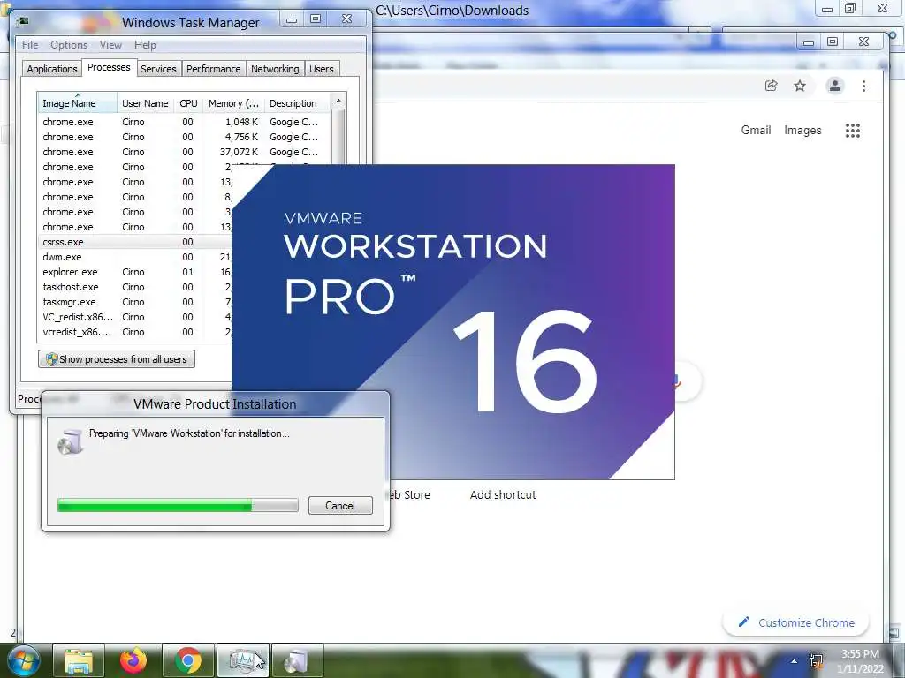Open the network tray icon
The image size is (905, 678).
pyautogui.click(x=816, y=661)
